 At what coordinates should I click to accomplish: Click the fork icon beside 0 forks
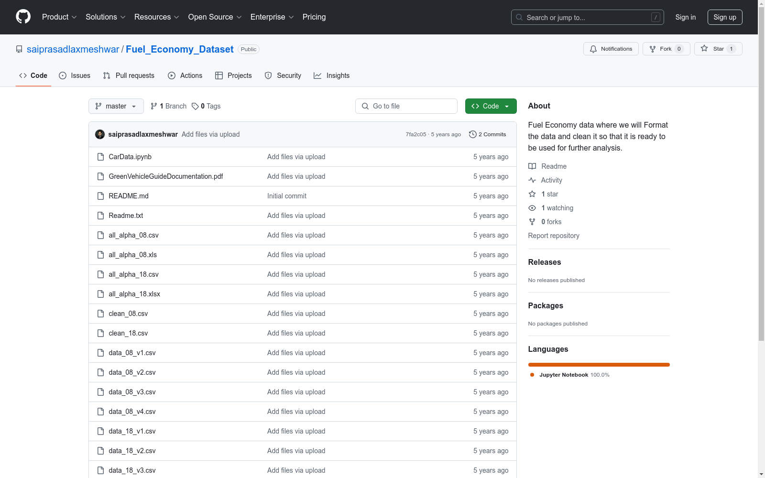[532, 222]
